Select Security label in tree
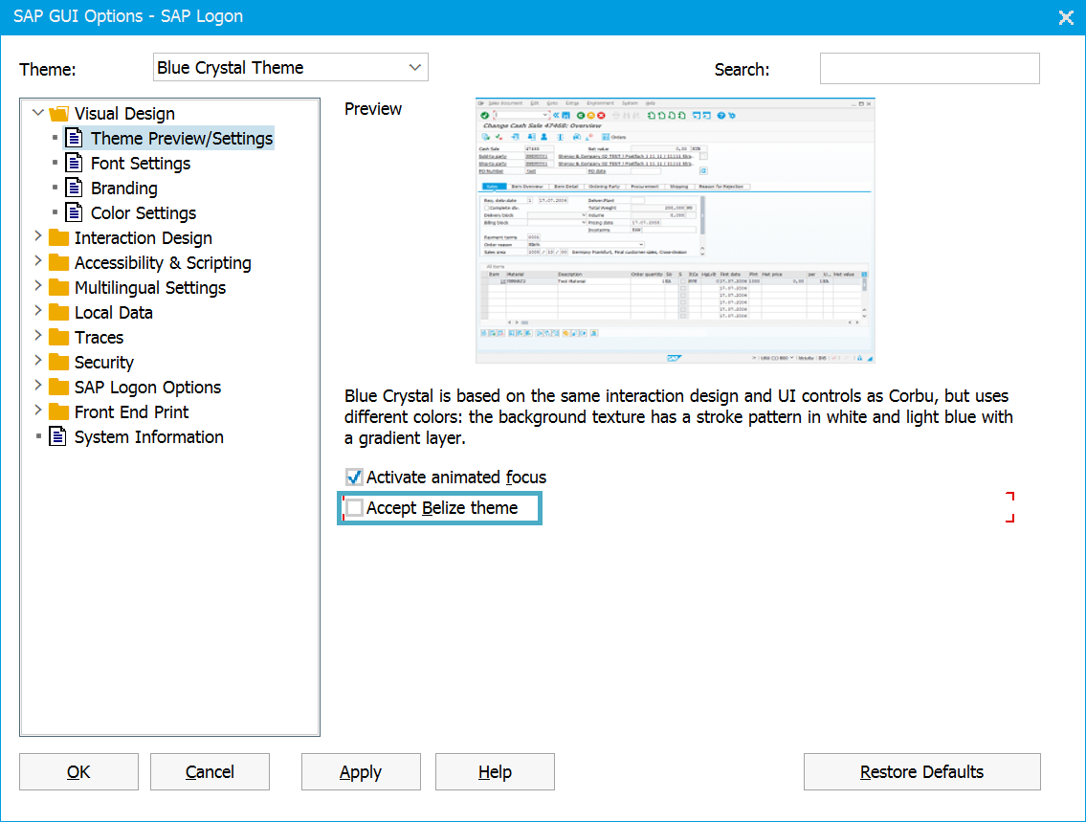1086x822 pixels. tap(104, 363)
